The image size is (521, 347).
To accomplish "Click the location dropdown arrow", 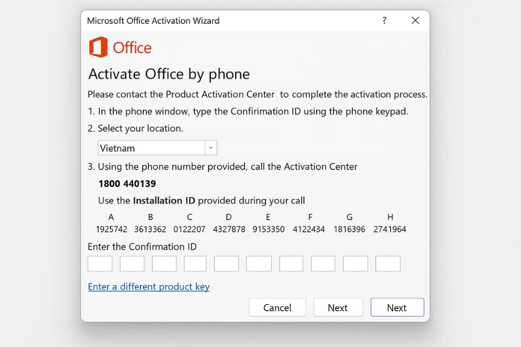I will 211,148.
